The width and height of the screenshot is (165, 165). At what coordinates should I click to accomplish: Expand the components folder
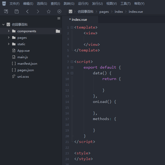9,31
